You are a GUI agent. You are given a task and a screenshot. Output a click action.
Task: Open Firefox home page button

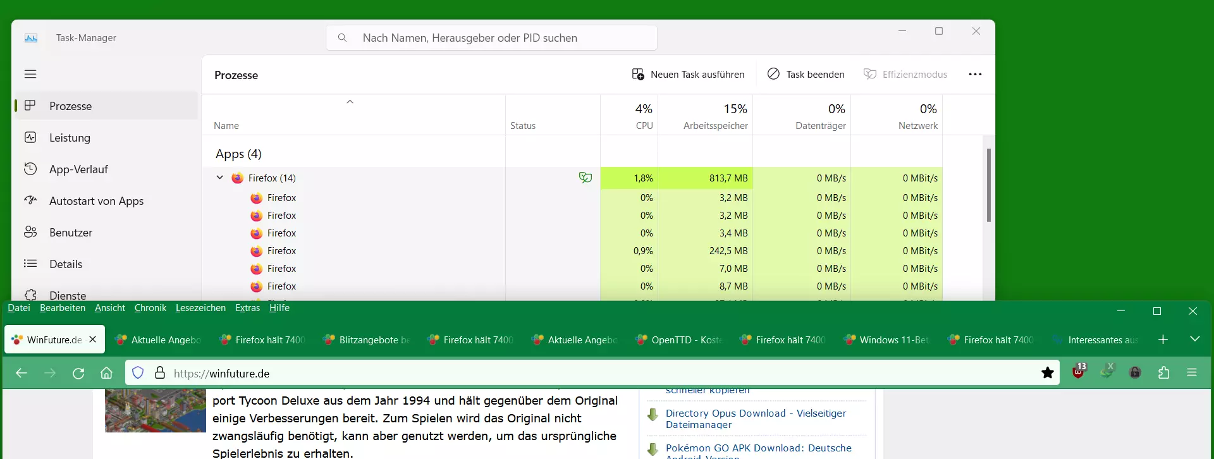pos(106,373)
